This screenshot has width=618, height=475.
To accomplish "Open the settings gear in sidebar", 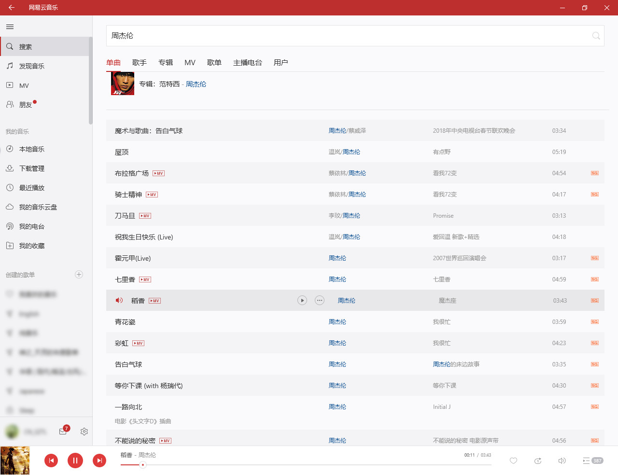I will [x=84, y=432].
